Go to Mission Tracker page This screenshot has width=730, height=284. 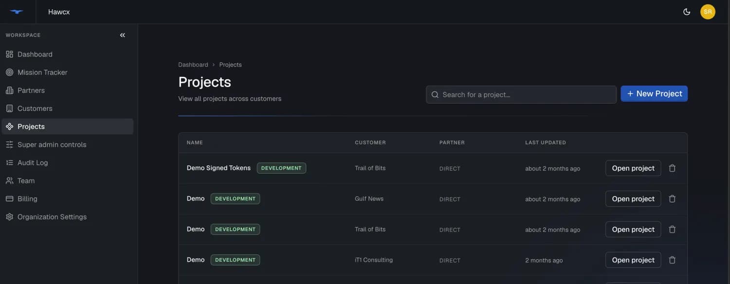click(x=42, y=72)
